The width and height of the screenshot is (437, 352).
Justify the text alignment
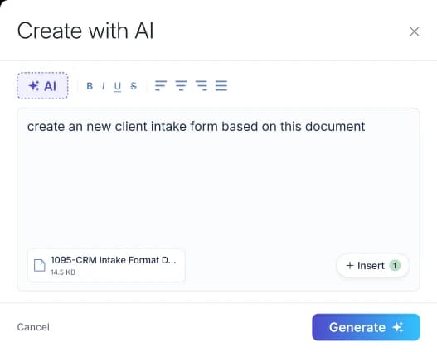221,85
